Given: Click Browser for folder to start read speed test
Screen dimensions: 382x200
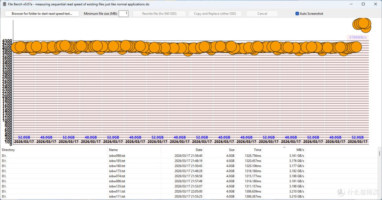Looking at the screenshot, I should pyautogui.click(x=42, y=14).
